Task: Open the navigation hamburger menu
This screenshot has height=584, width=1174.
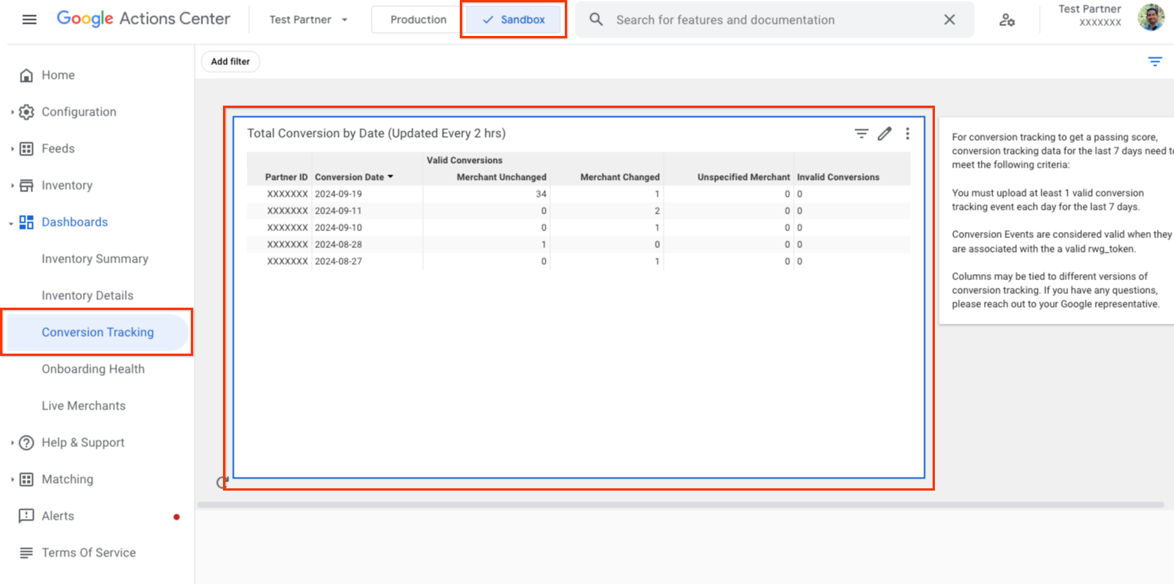Action: [30, 19]
